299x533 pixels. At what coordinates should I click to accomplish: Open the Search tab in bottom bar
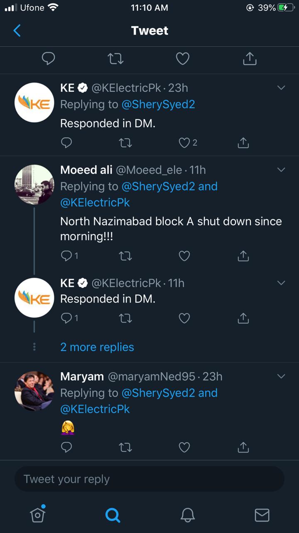tap(113, 515)
